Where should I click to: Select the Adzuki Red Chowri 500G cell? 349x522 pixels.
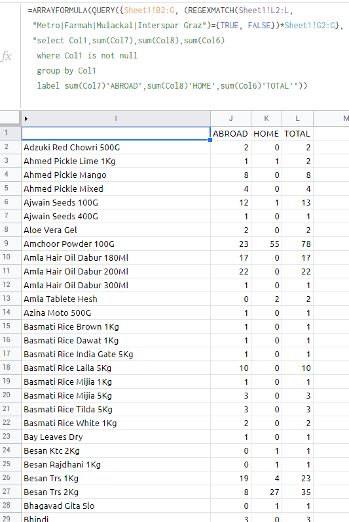pyautogui.click(x=116, y=147)
